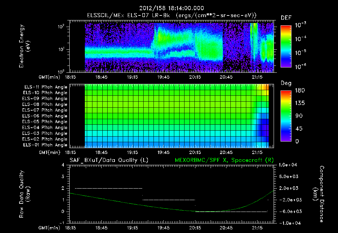Click 21:15 on the electron spectrogram time axis
This screenshot has width=338, height=233.
point(257,77)
